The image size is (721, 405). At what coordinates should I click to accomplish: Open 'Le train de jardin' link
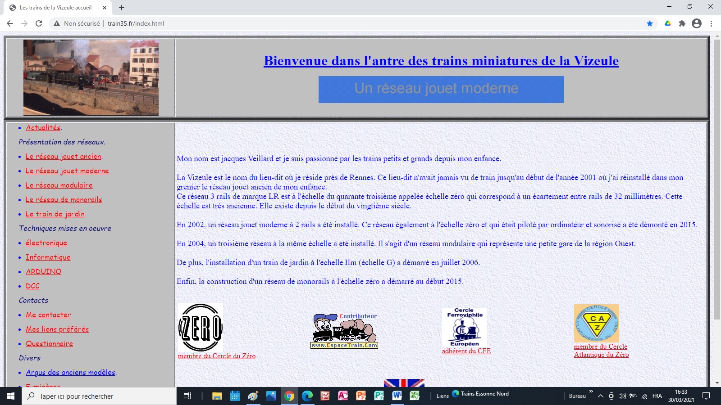point(55,214)
